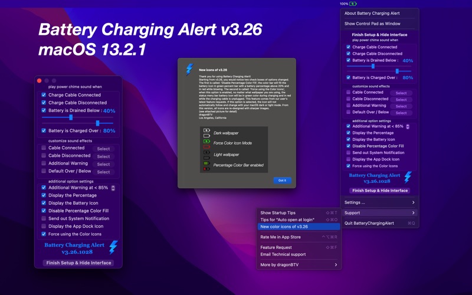Click the Dark wallpaper charging battery icon
Screen dimensions: 472x295
(x=206, y=130)
